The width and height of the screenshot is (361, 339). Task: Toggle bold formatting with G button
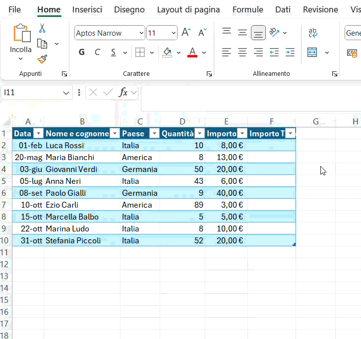(x=82, y=52)
